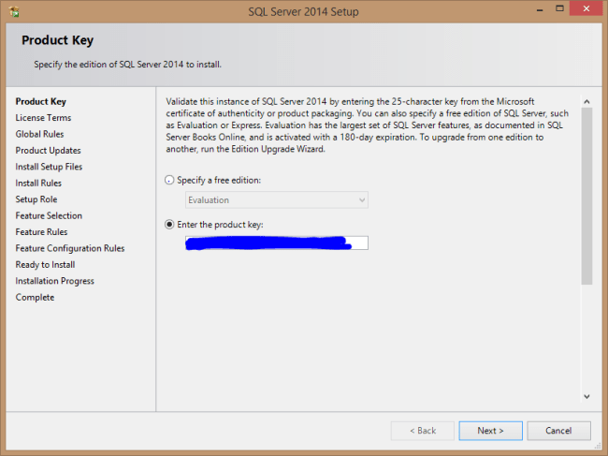This screenshot has width=608, height=456.
Task: Click the vertical scrollbar thumb
Action: point(586,197)
